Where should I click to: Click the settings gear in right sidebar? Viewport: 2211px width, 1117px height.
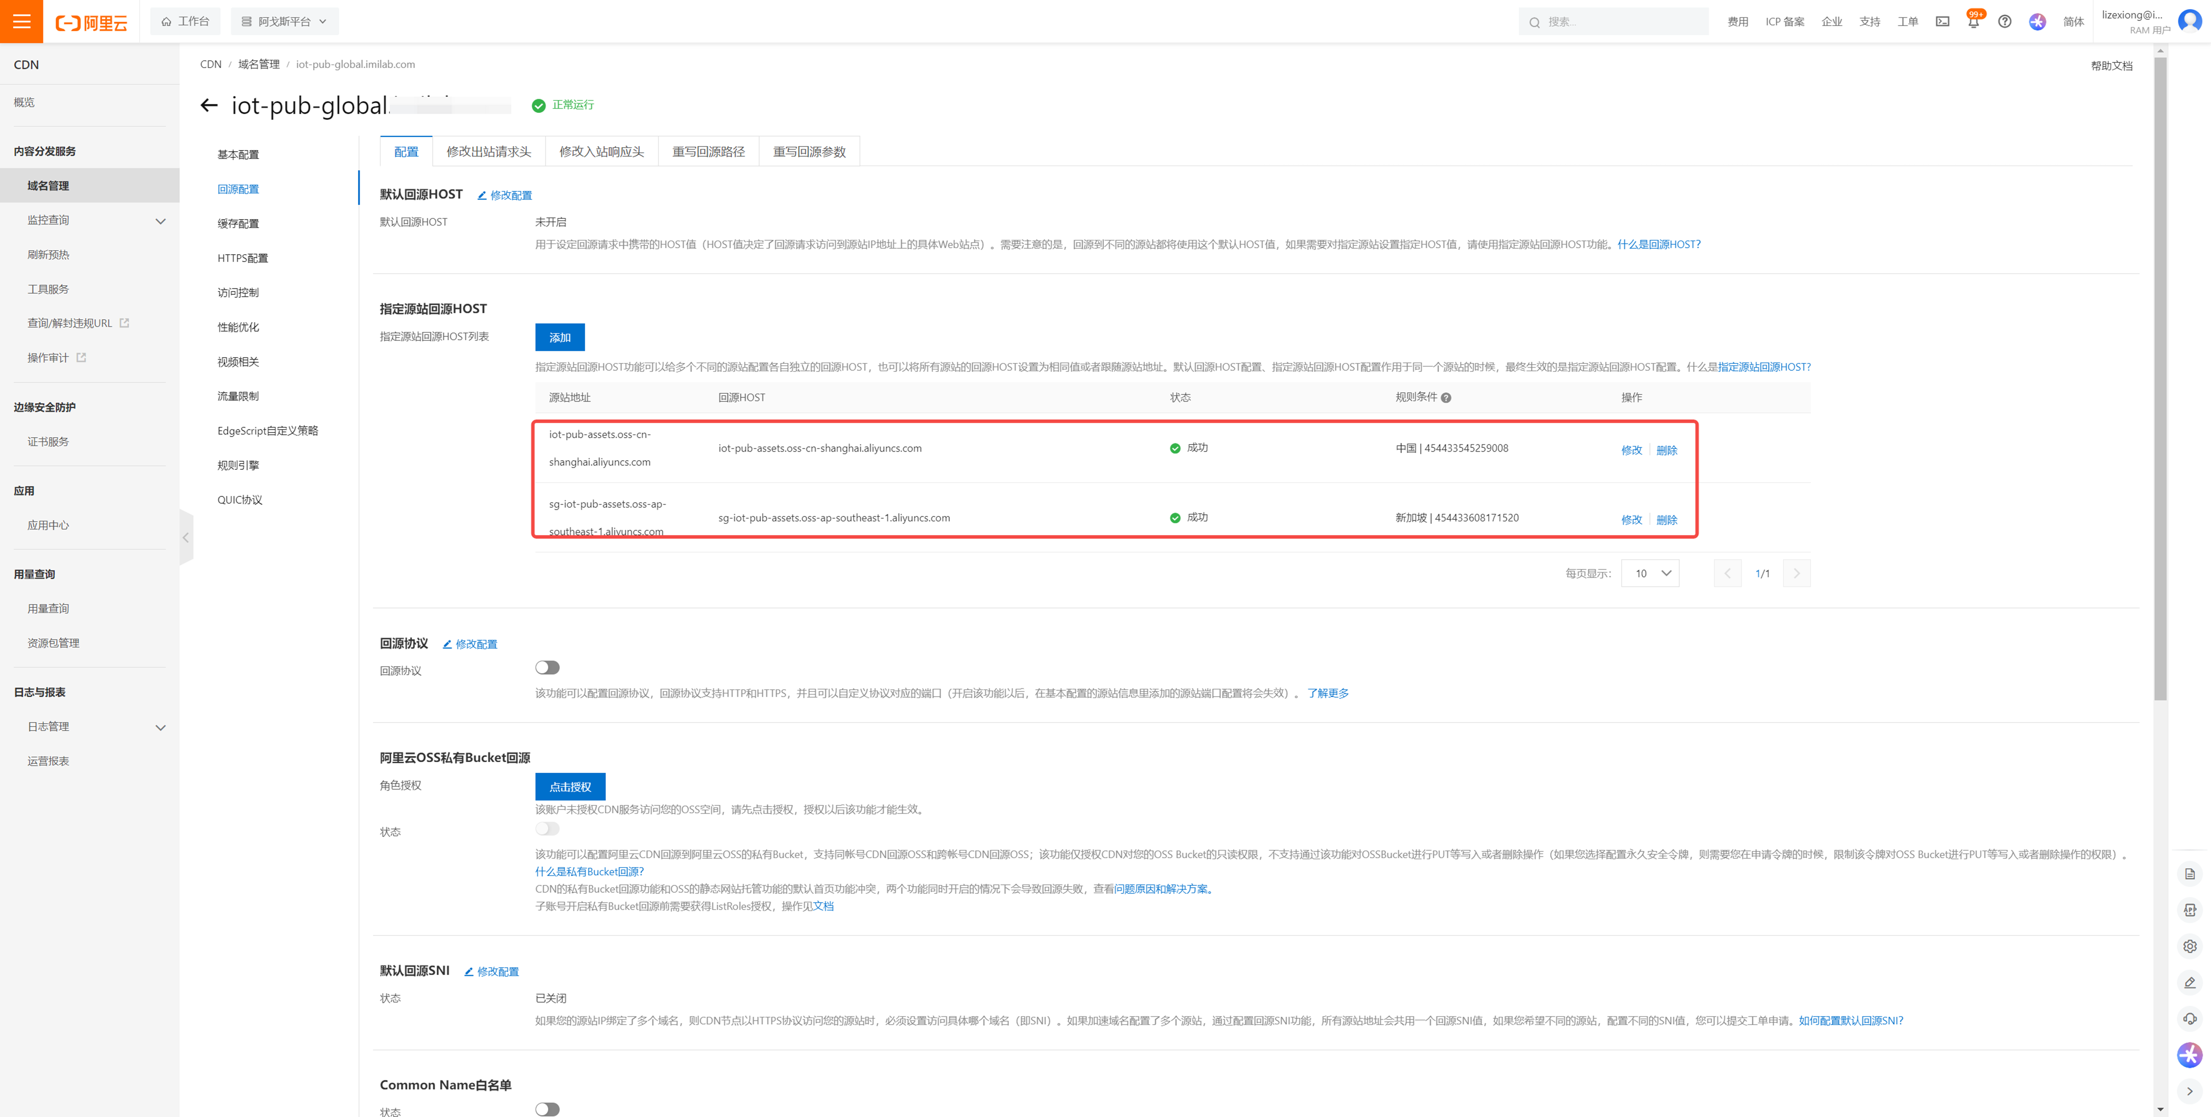2190,946
